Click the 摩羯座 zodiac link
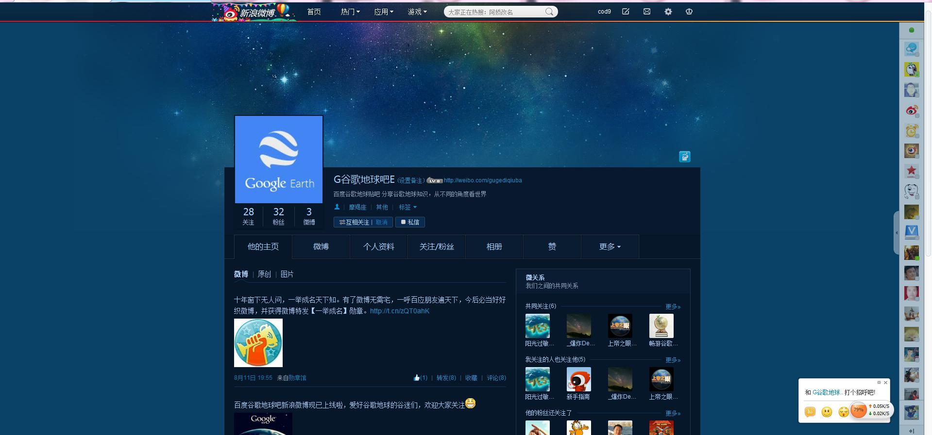The width and height of the screenshot is (932, 435). pyautogui.click(x=357, y=207)
